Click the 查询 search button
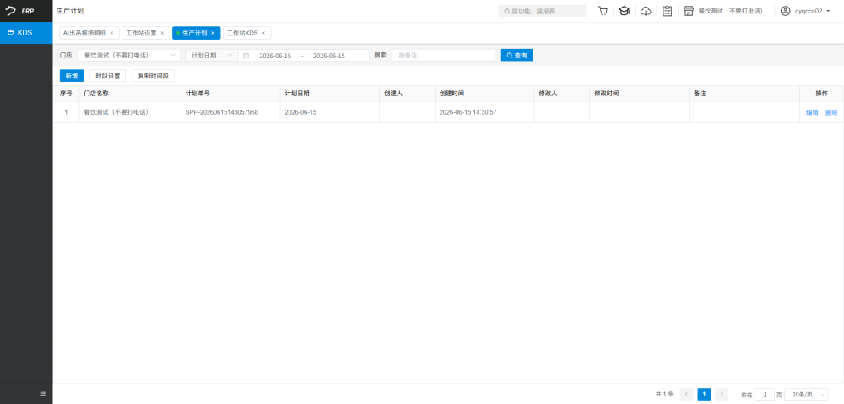 pyautogui.click(x=517, y=56)
